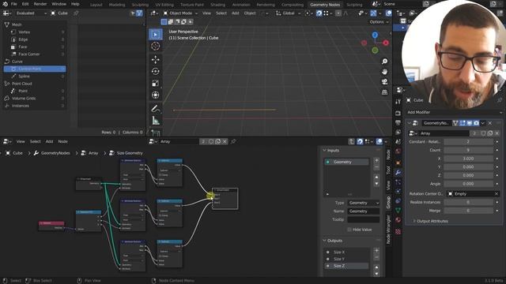Open node editor Add menu
This screenshot has width=506, height=284.
click(49, 141)
